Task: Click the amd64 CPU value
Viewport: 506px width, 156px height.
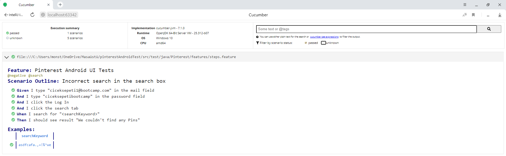Action: 161,43
